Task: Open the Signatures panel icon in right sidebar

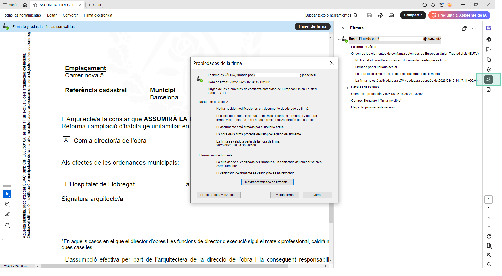Action: click(x=488, y=80)
